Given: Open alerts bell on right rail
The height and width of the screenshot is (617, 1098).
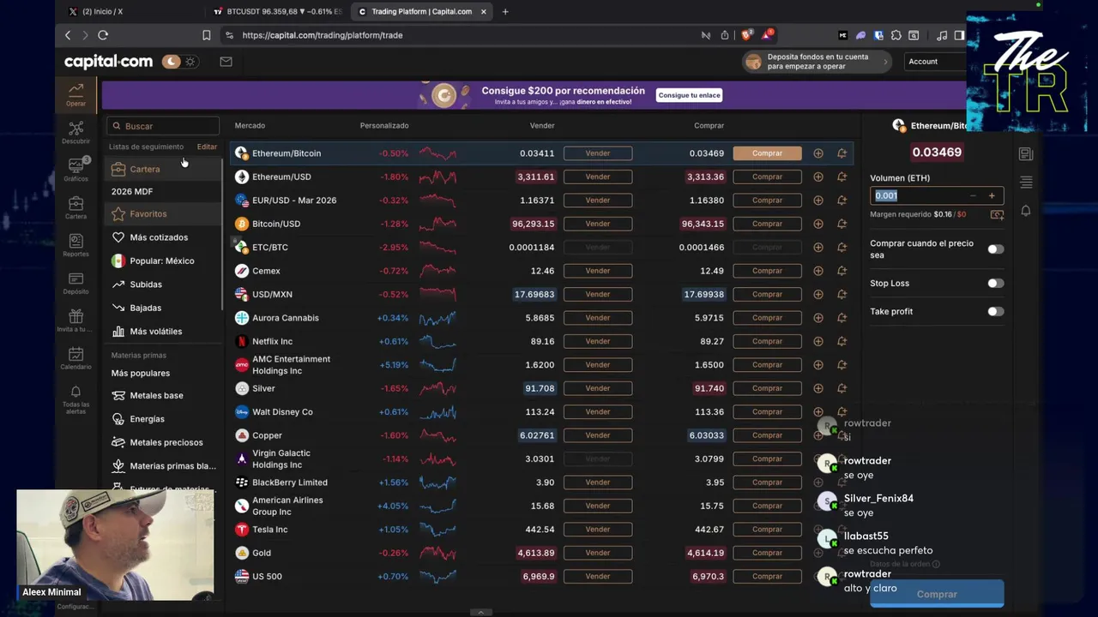Looking at the screenshot, I should [x=1026, y=211].
